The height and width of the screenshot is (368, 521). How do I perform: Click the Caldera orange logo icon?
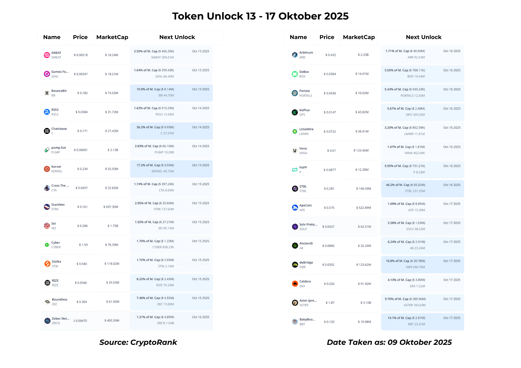295,284
